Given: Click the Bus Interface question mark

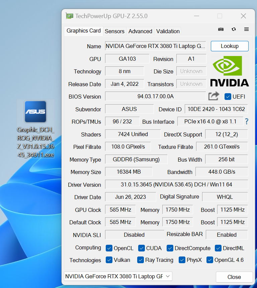Looking at the screenshot, I should pyautogui.click(x=247, y=121).
